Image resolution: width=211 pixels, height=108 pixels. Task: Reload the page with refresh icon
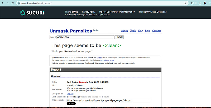click(x=13, y=3)
